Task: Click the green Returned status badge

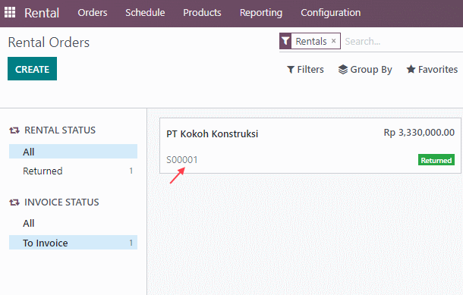Action: [x=436, y=160]
